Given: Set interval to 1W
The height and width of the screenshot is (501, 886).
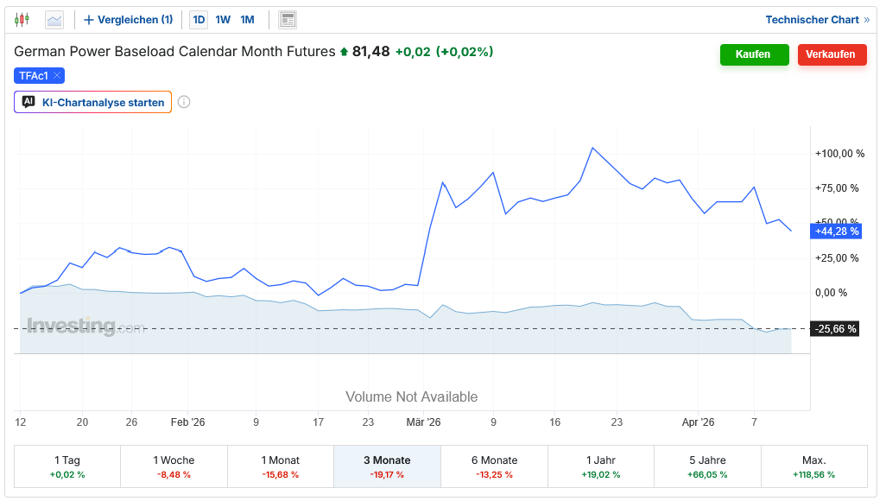Looking at the screenshot, I should 223,19.
